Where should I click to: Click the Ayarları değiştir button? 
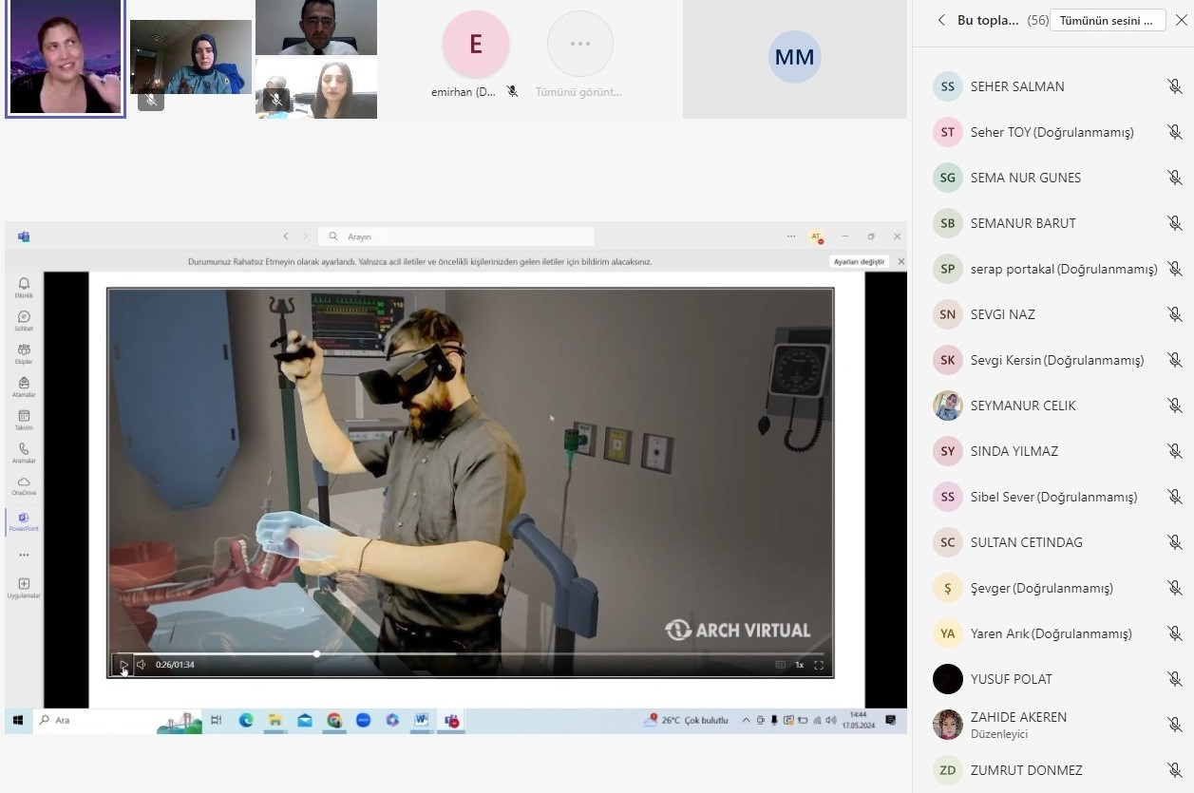pyautogui.click(x=859, y=261)
